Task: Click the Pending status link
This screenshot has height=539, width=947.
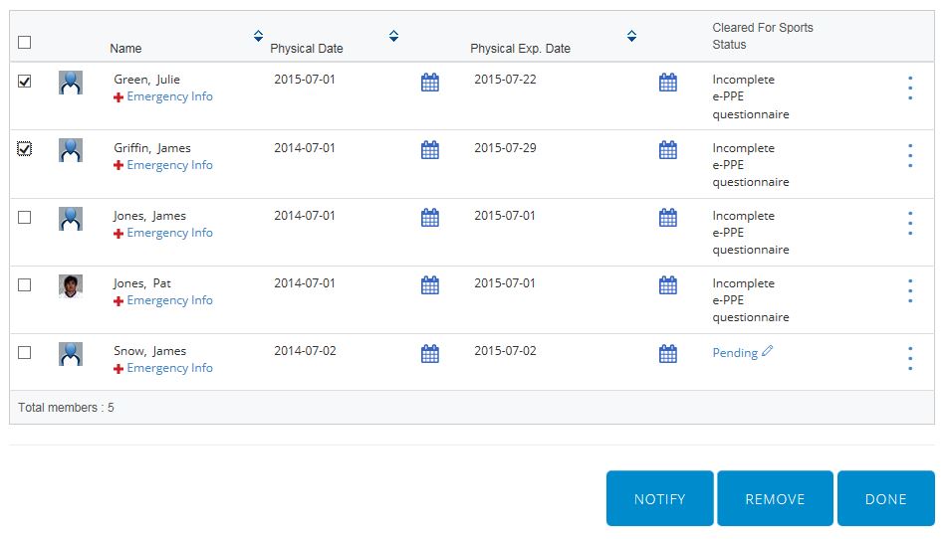Action: coord(735,353)
